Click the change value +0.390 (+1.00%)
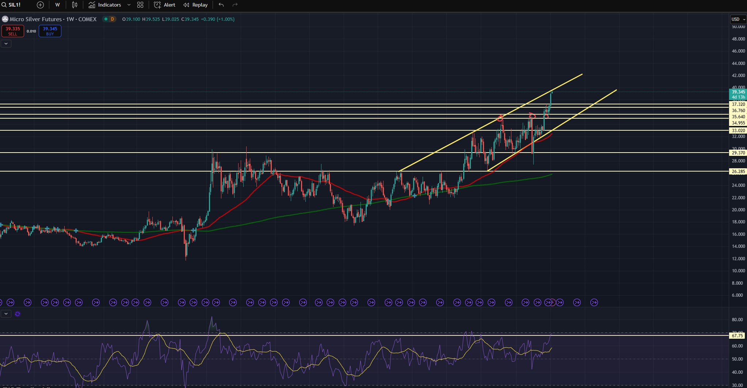The image size is (747, 388). 218,19
